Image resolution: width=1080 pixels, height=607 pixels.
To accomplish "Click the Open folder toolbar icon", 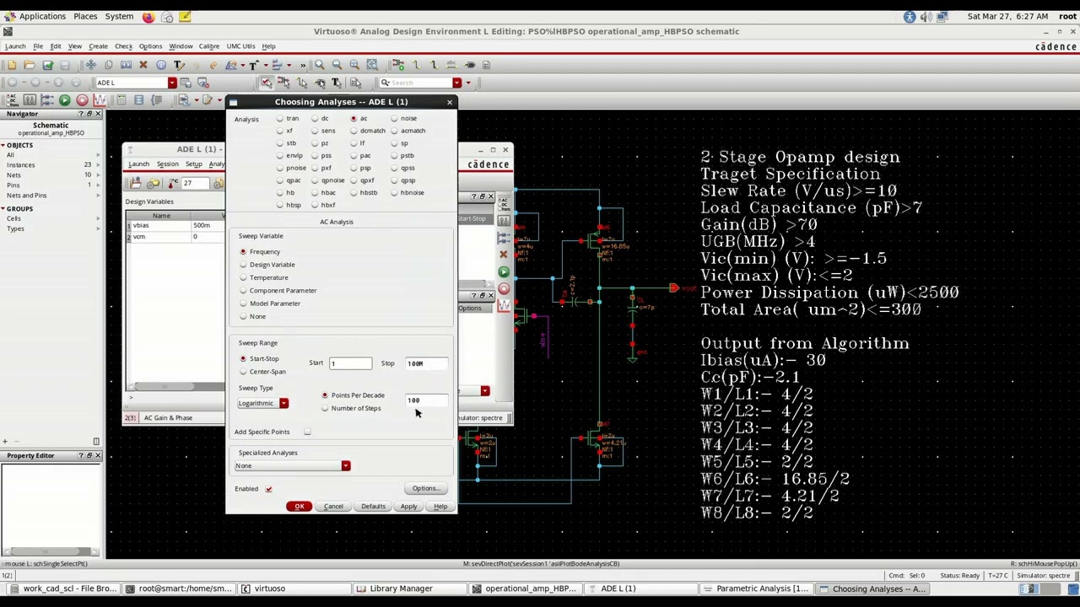I will tap(29, 65).
